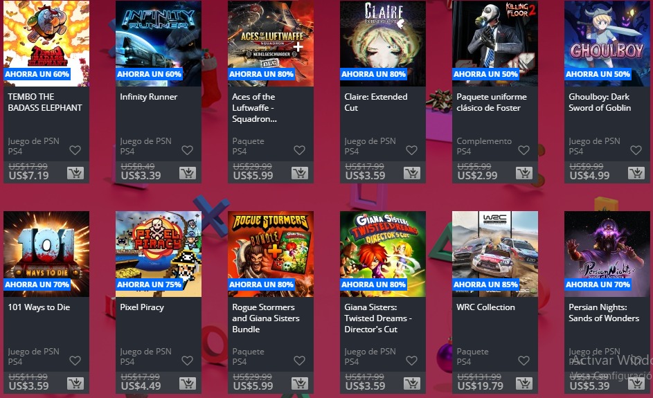Toggle wishlist heart for WRC Collection

click(524, 361)
